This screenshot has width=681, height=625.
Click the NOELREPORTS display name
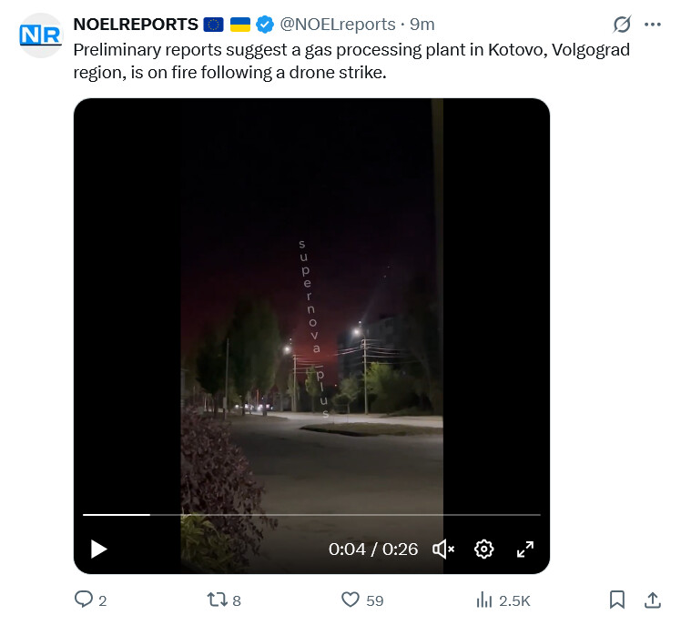[x=136, y=25]
